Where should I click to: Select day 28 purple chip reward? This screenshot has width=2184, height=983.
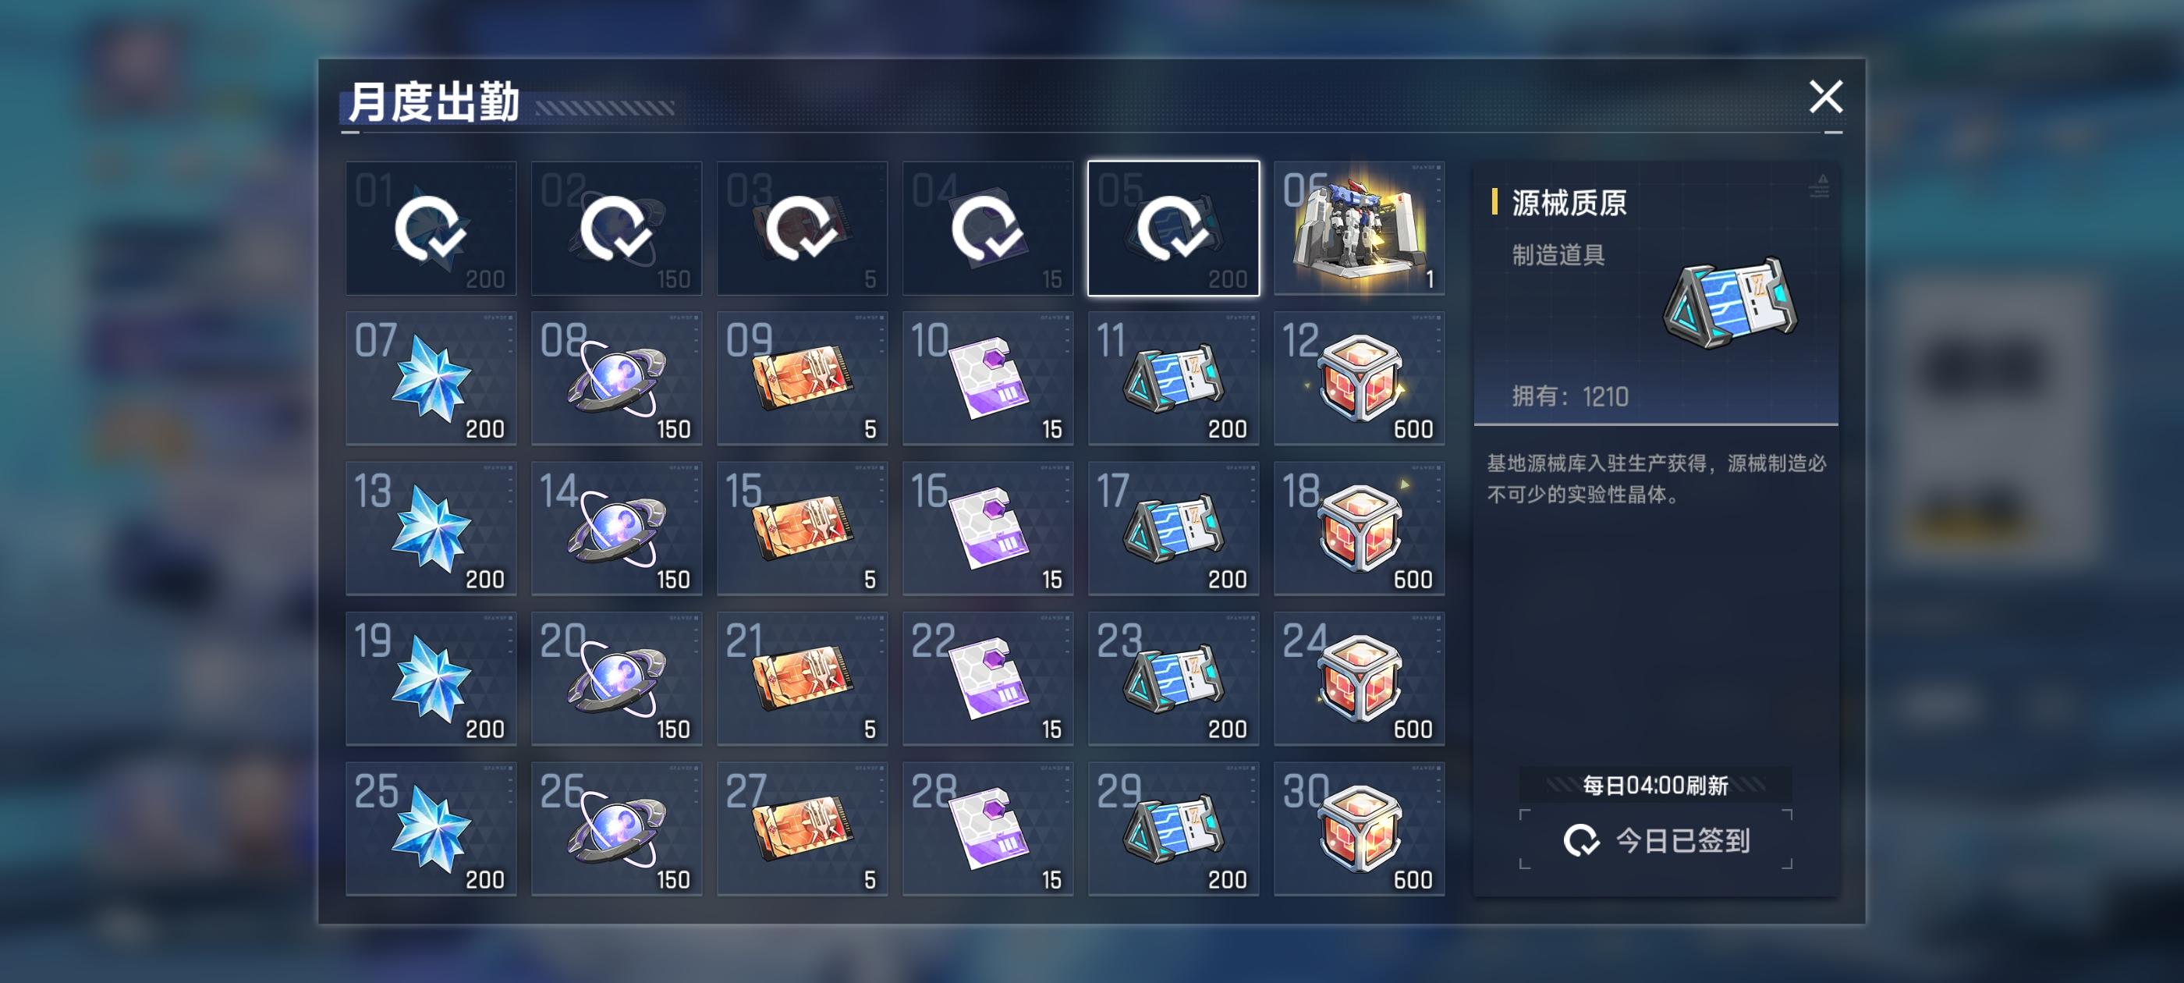point(987,829)
